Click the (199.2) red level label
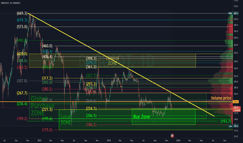This screenshot has height=143, width=243. 22,119
